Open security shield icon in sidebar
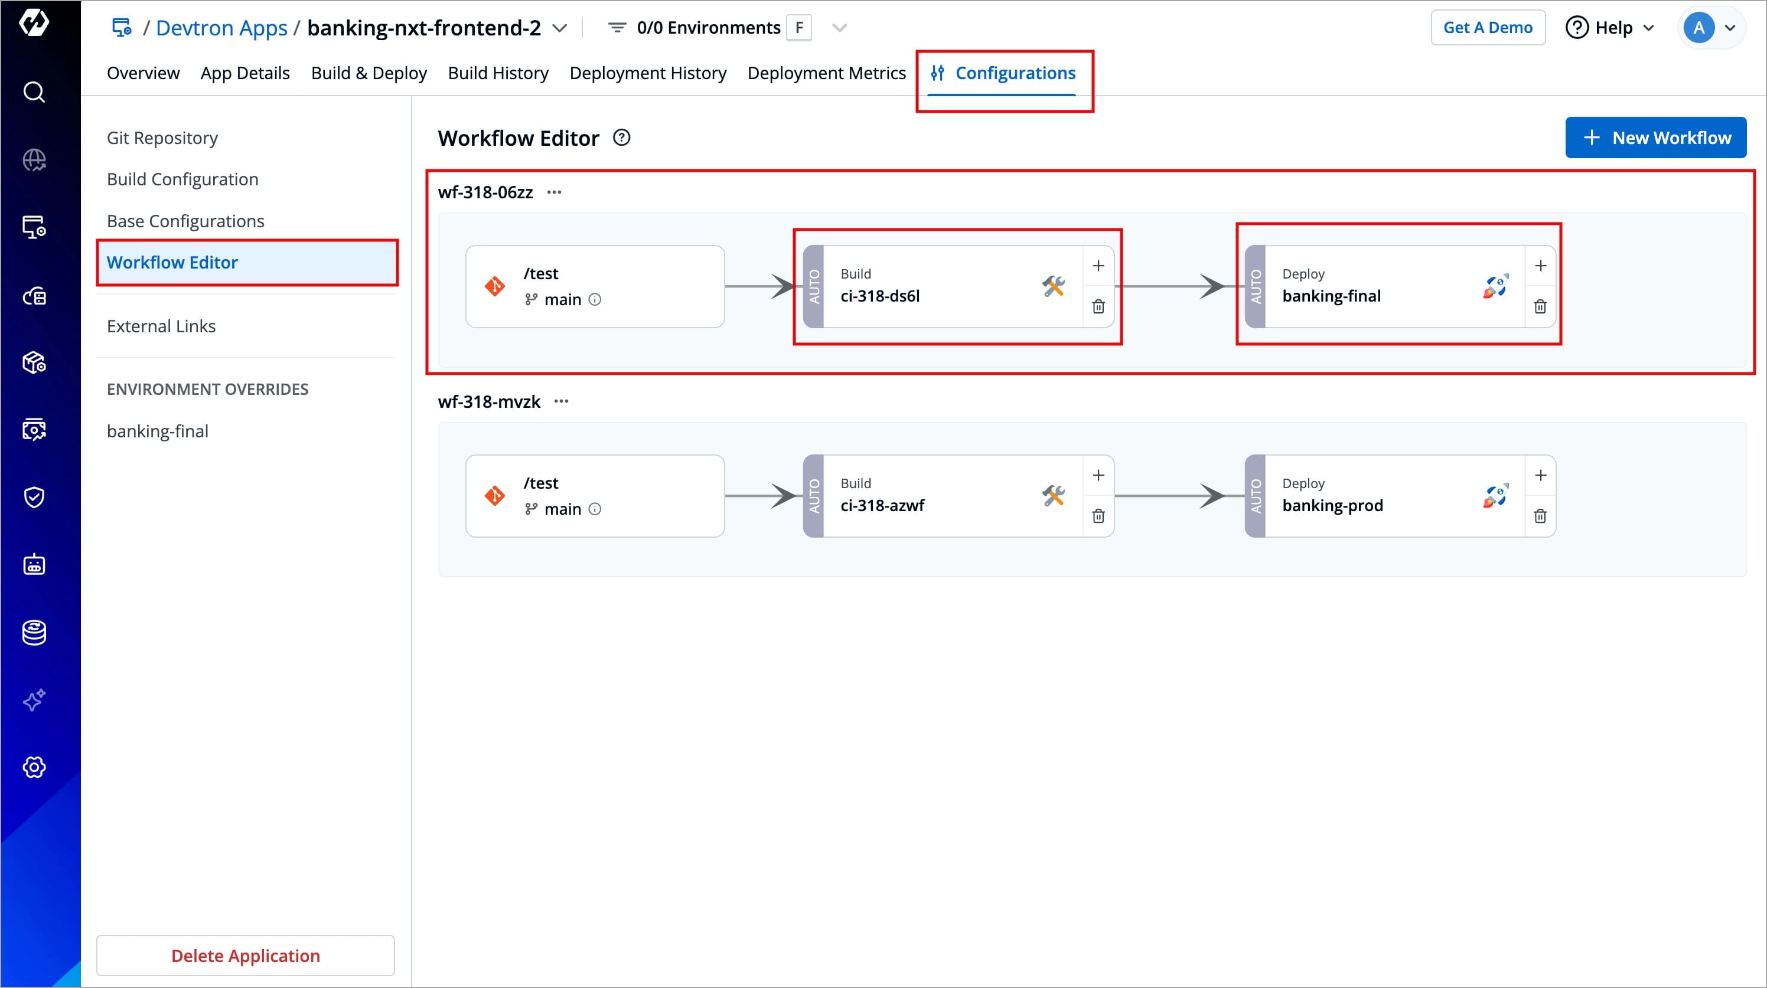The height and width of the screenshot is (988, 1767). (x=34, y=497)
